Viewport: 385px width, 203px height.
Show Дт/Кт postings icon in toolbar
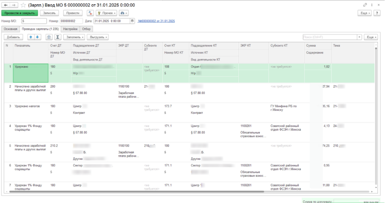(90, 13)
